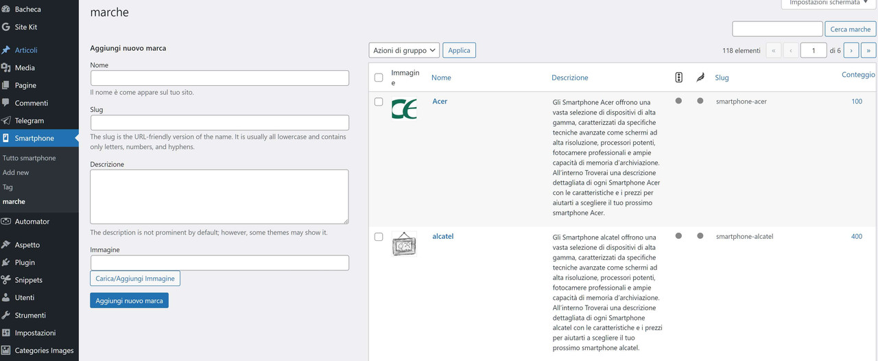Sort table by Slug column
This screenshot has width=878, height=361.
722,78
